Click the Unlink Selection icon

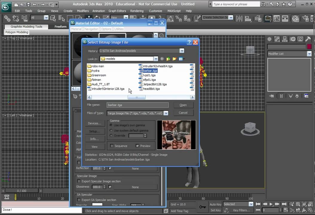point(16,19)
